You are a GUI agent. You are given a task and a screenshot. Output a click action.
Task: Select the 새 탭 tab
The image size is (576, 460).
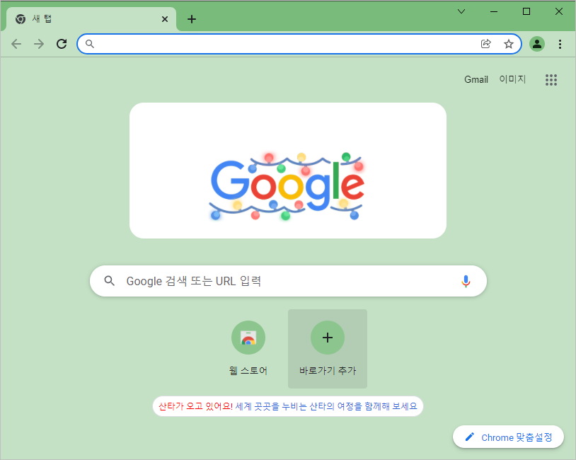(x=91, y=19)
